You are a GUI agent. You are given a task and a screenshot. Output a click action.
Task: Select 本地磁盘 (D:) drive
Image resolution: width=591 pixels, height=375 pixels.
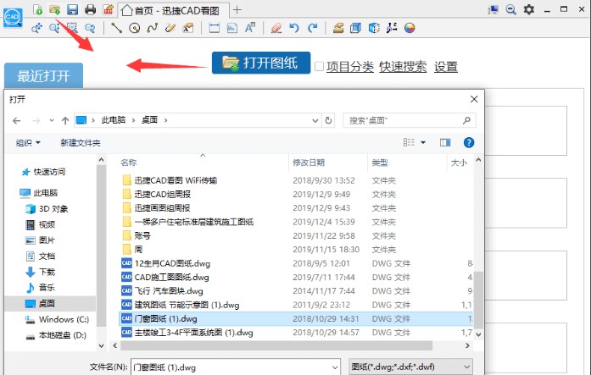pyautogui.click(x=62, y=335)
